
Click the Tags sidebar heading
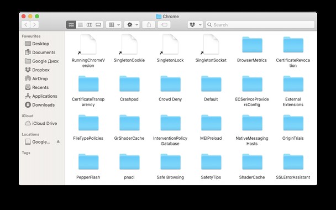[26, 153]
